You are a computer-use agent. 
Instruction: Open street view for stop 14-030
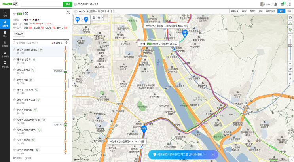tap(44, 120)
